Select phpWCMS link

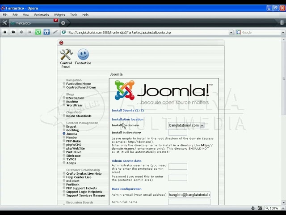[74, 145]
